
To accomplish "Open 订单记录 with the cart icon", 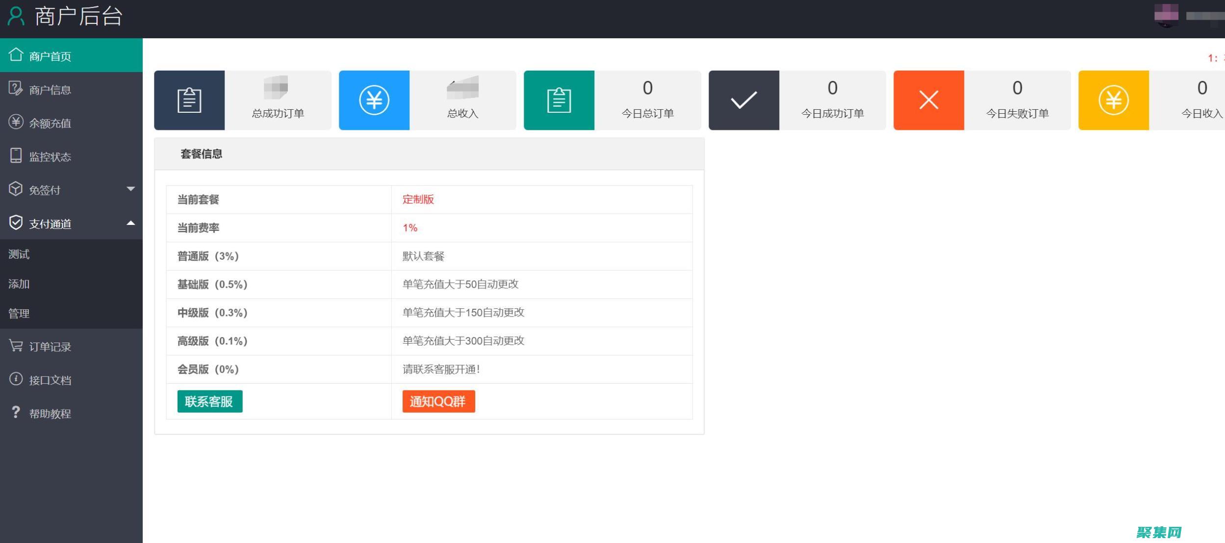I will pos(50,346).
